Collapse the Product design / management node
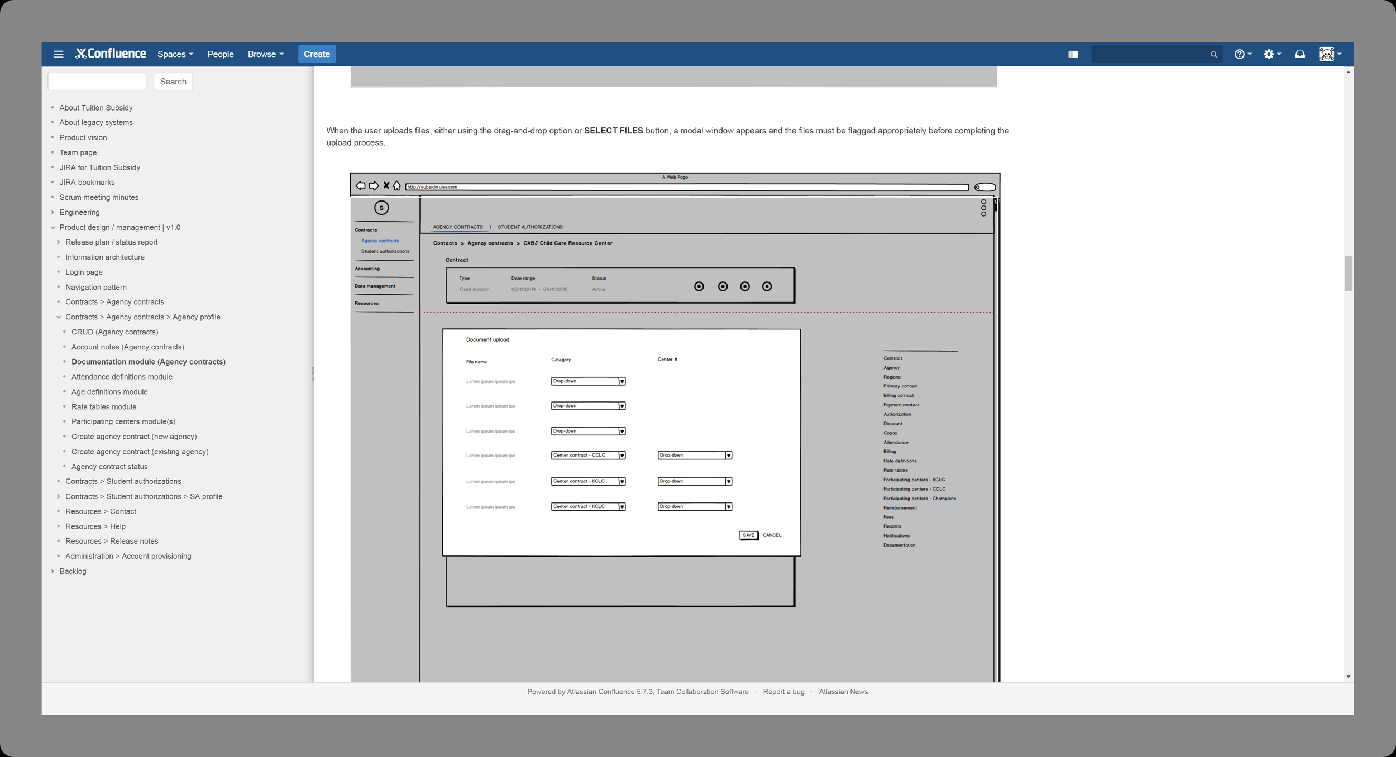This screenshot has height=757, width=1396. pos(52,227)
